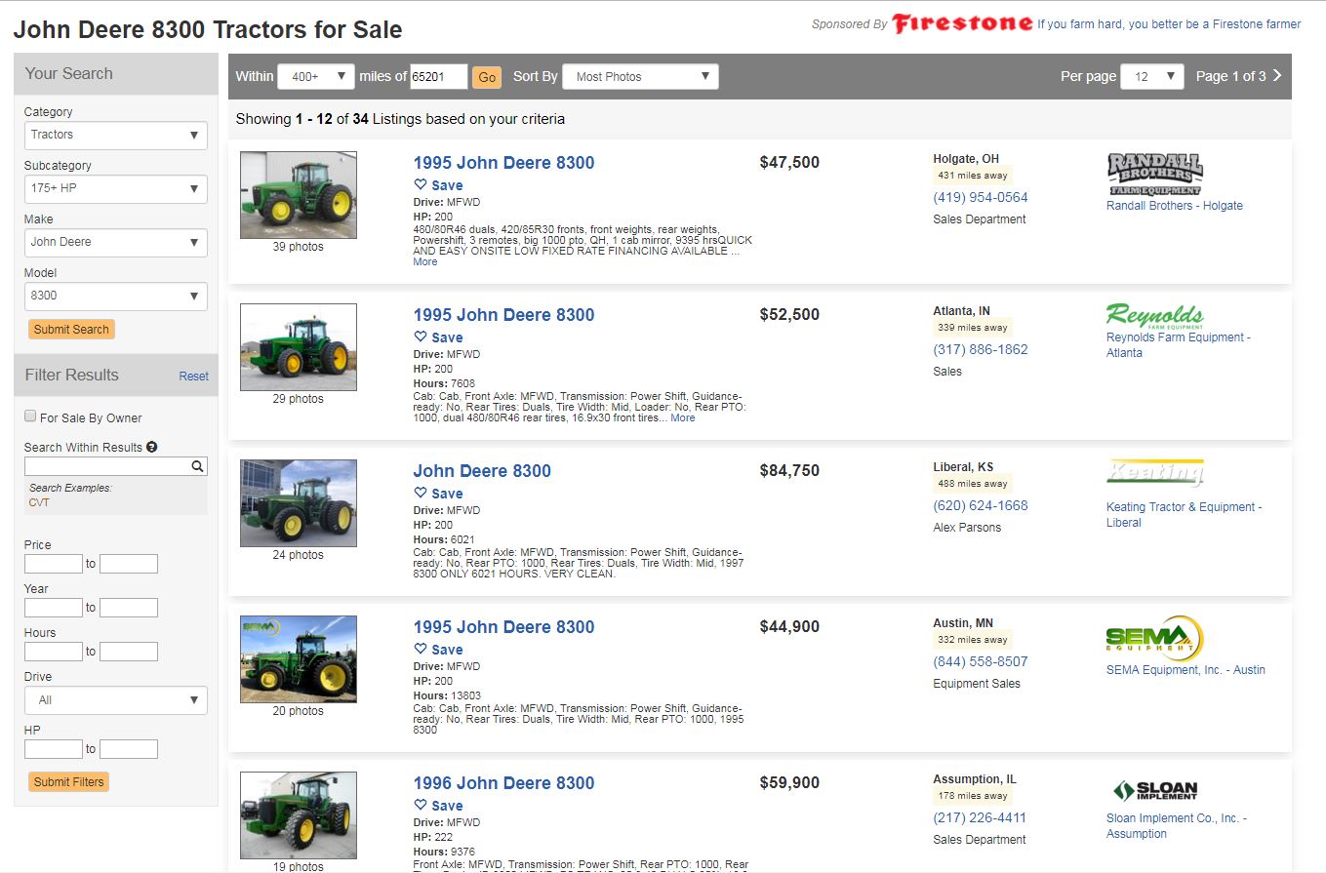Viewport: 1326px width, 873px height.
Task: Click CVT search example
Action: 39,502
